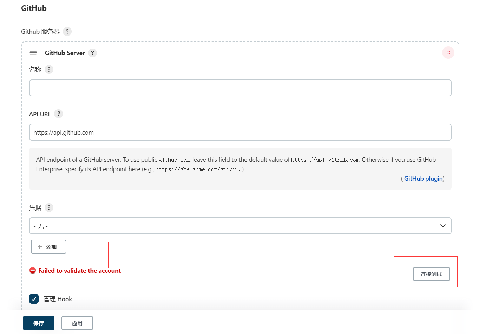Expand the 凭据 credentials dropdown
The image size is (479, 334).
[x=240, y=226]
